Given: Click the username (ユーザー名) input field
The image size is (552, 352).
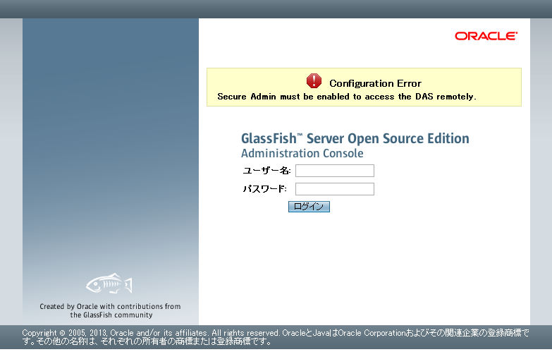Looking at the screenshot, I should [x=334, y=171].
